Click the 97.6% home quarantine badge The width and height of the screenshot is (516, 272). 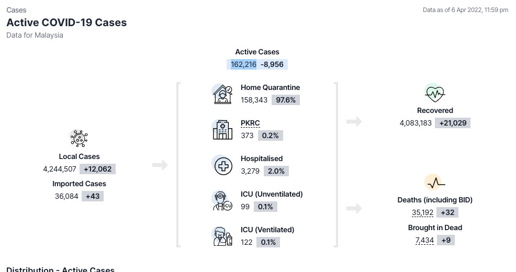click(x=286, y=100)
